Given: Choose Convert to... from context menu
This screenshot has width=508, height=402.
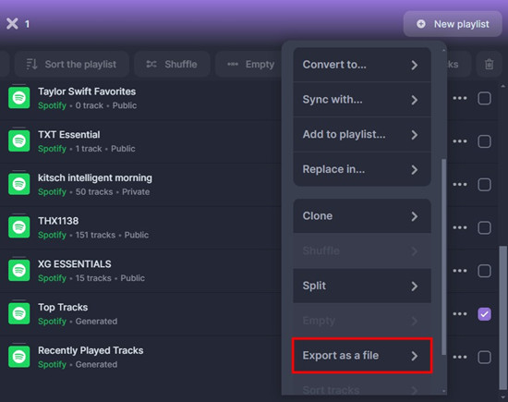Looking at the screenshot, I should point(362,65).
